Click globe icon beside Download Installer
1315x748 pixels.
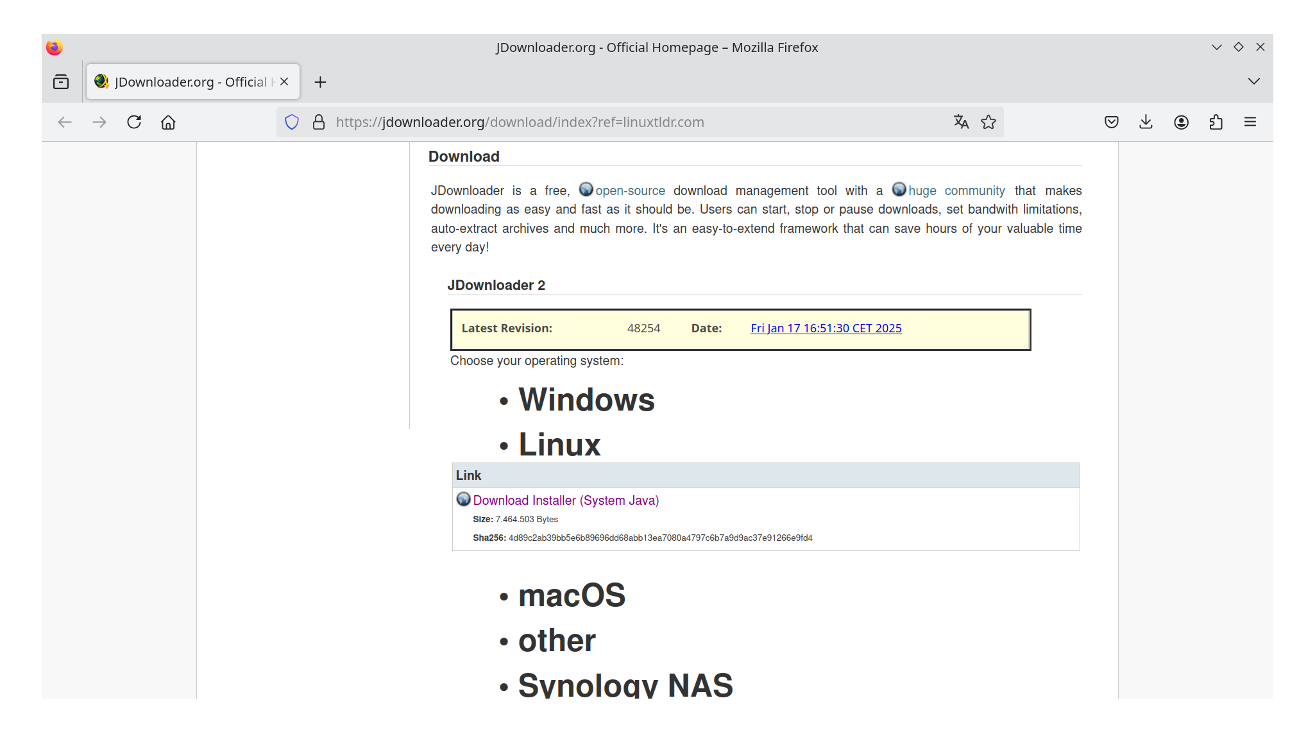(463, 499)
